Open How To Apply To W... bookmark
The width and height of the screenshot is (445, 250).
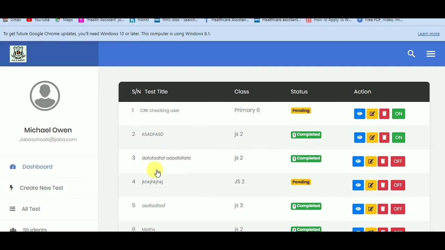[x=329, y=20]
